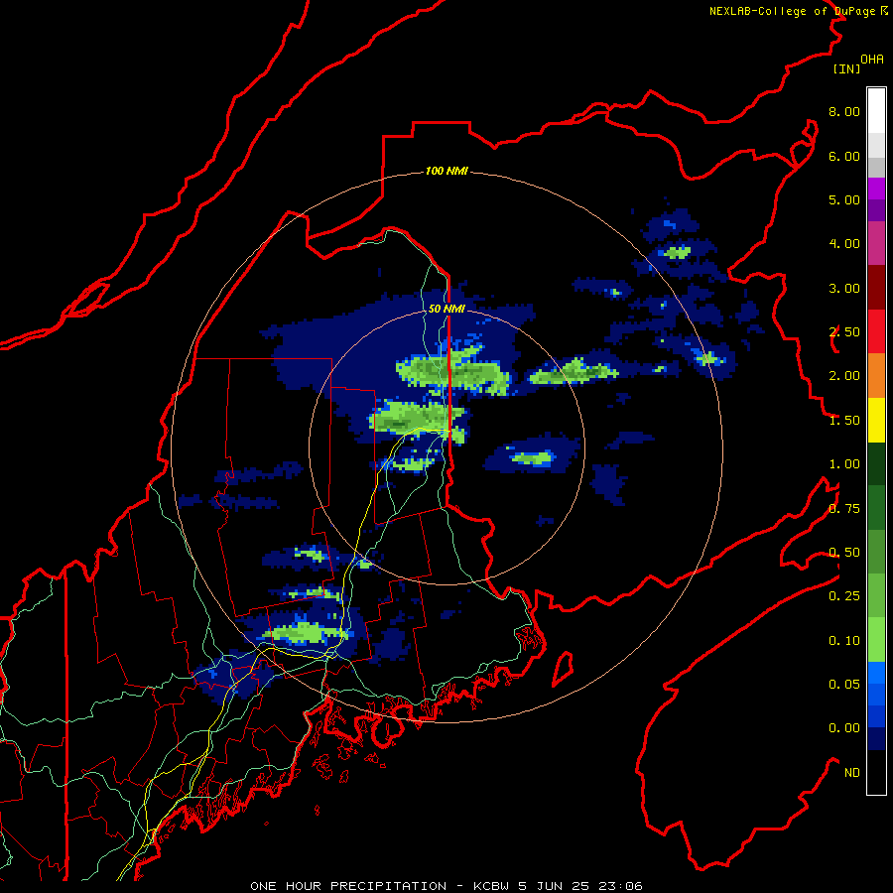Viewport: 893px width, 893px height.
Task: Pick the white legend color swatch
Action: coord(876,110)
